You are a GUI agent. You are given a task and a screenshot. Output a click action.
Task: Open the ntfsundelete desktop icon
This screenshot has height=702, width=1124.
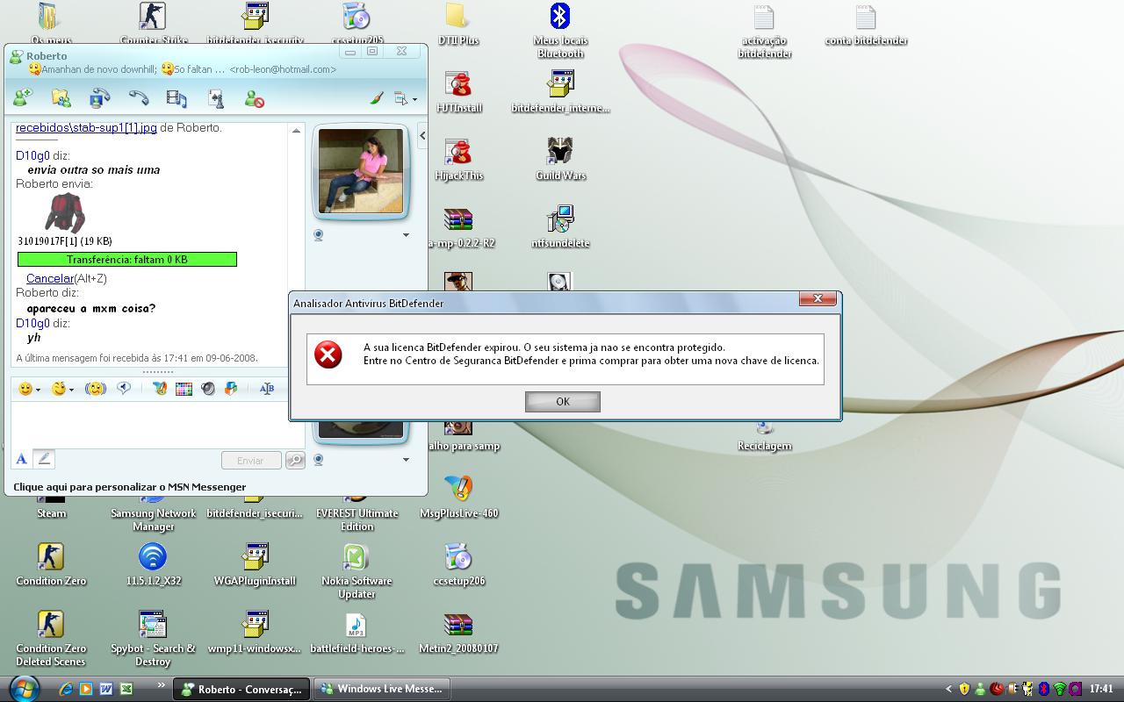coord(560,226)
